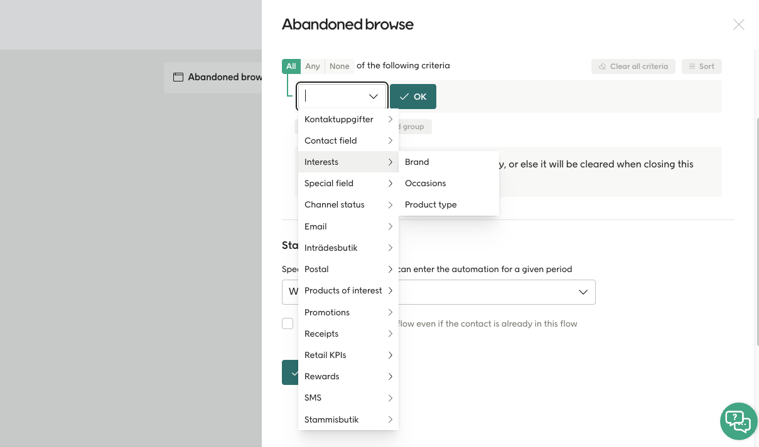Select Product type in the submenu
This screenshot has width=759, height=447.
pyautogui.click(x=431, y=204)
